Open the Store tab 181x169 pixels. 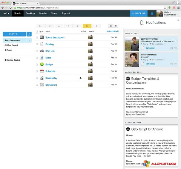pyautogui.click(x=54, y=13)
